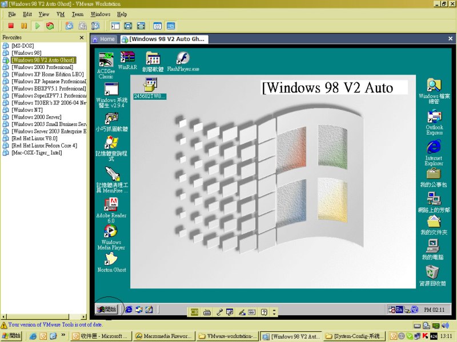The image size is (457, 342).
Task: Select the Internet Explorer desktop icon
Action: pyautogui.click(x=434, y=153)
